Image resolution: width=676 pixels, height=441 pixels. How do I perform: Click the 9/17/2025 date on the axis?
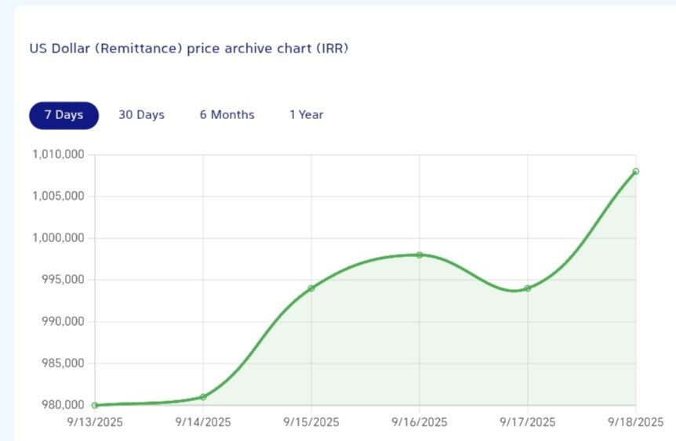[x=528, y=422]
